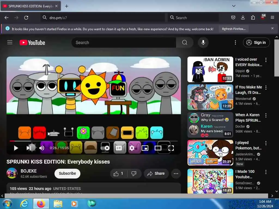Image resolution: width=279 pixels, height=209 pixels.
Task: Turn on closed captions
Action: pos(119,148)
